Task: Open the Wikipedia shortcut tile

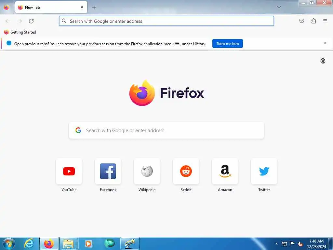Action: (147, 171)
